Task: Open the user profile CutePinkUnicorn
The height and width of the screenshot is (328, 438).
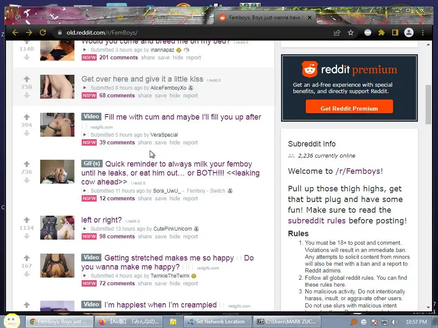Action: [x=173, y=229]
